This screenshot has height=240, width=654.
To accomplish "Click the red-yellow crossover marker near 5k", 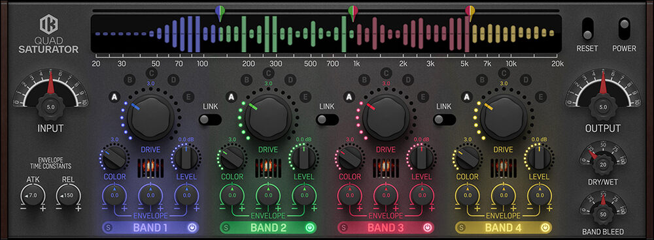I will coord(470,13).
